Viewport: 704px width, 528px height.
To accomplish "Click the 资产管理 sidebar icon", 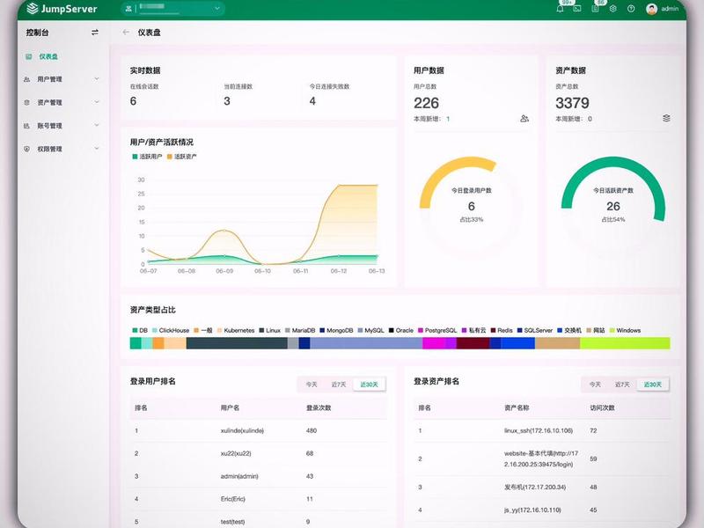I will [27, 102].
